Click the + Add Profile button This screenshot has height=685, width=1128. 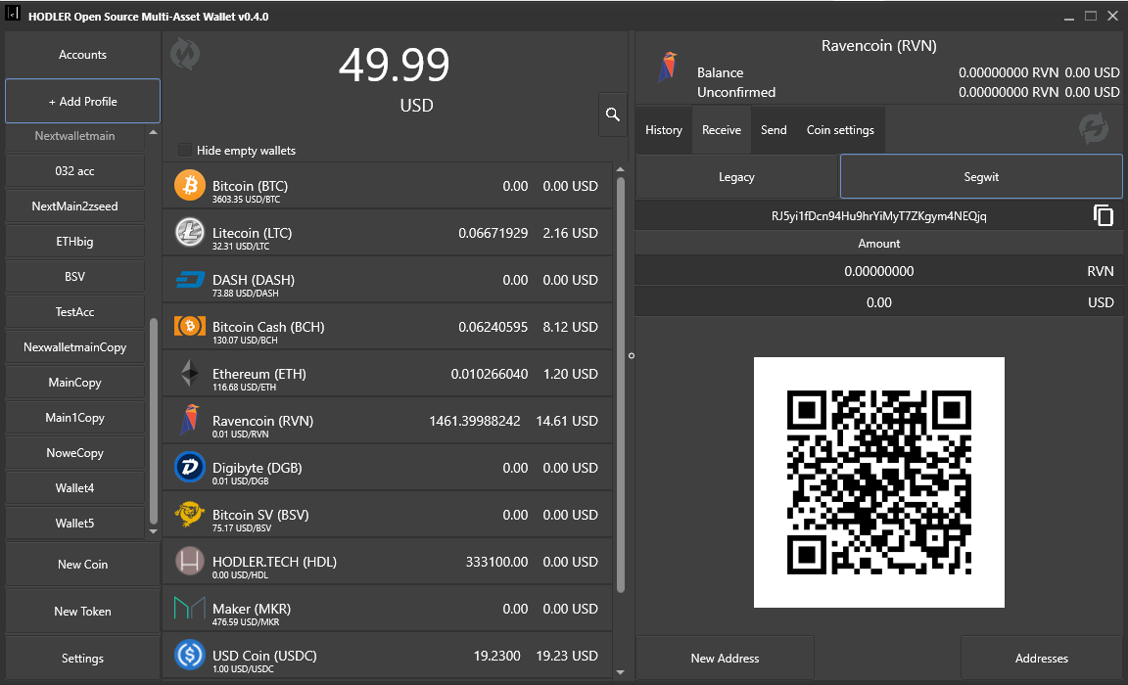pyautogui.click(x=82, y=102)
